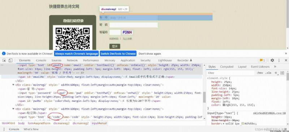Open the Sources tab
The height and width of the screenshot is (132, 289).
(56, 60)
